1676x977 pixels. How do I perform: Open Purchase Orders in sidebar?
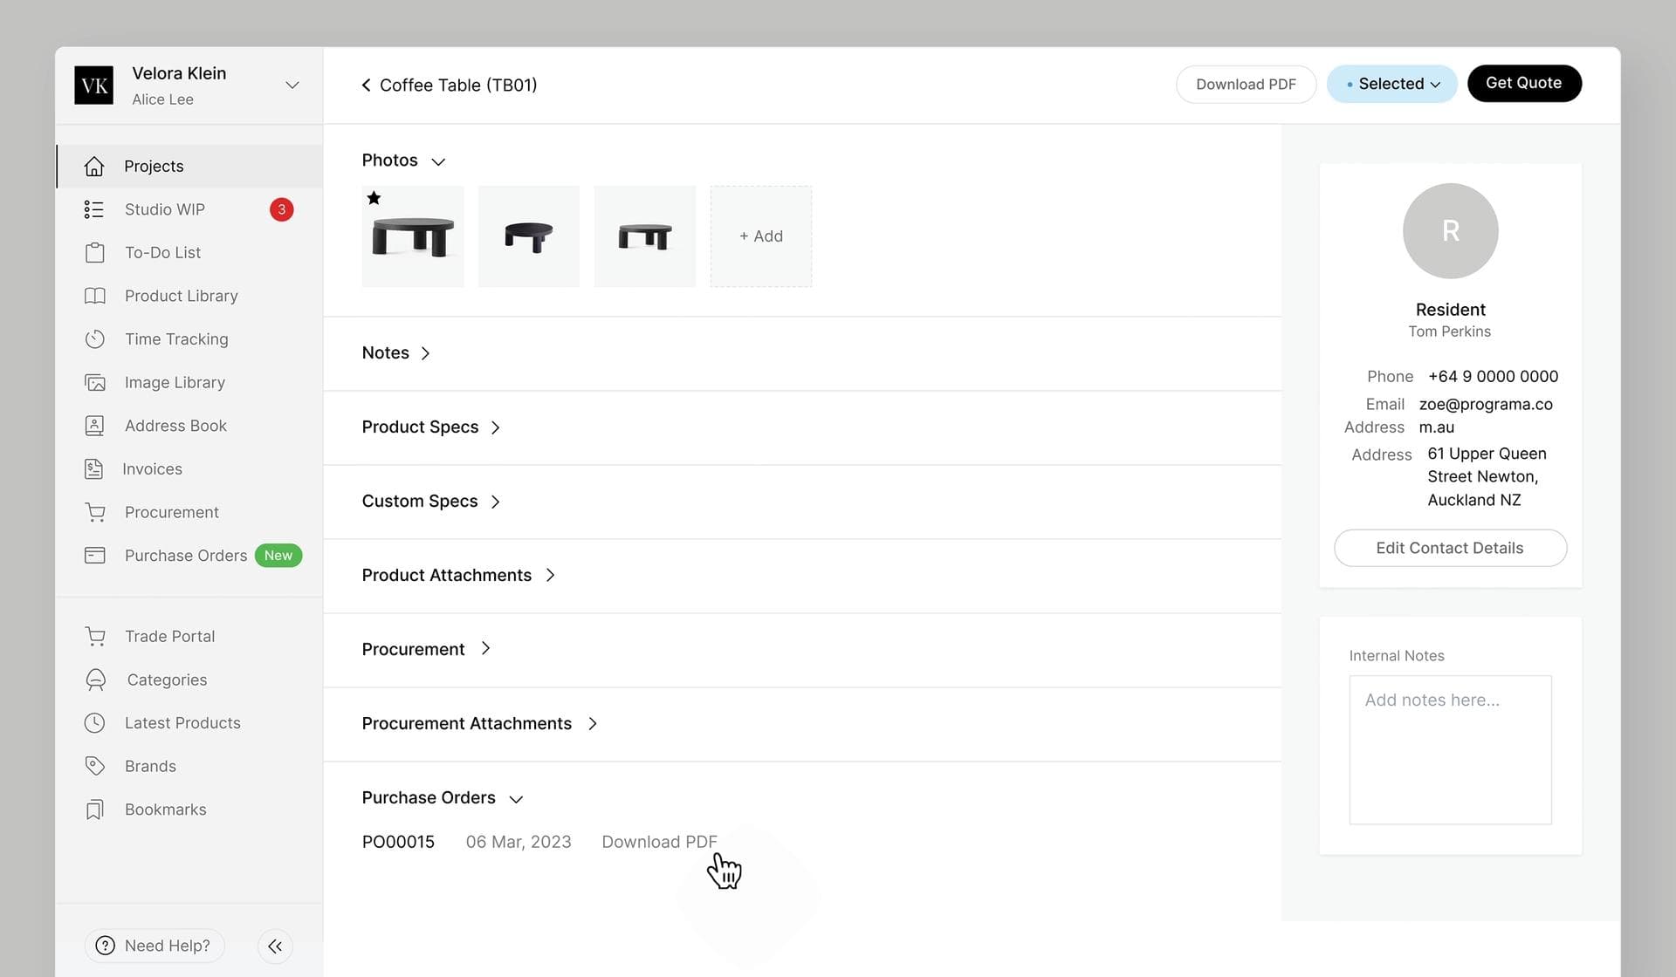click(189, 556)
